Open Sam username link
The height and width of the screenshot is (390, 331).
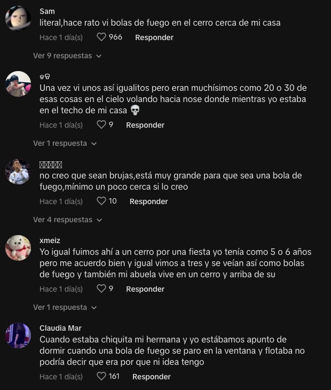(47, 11)
